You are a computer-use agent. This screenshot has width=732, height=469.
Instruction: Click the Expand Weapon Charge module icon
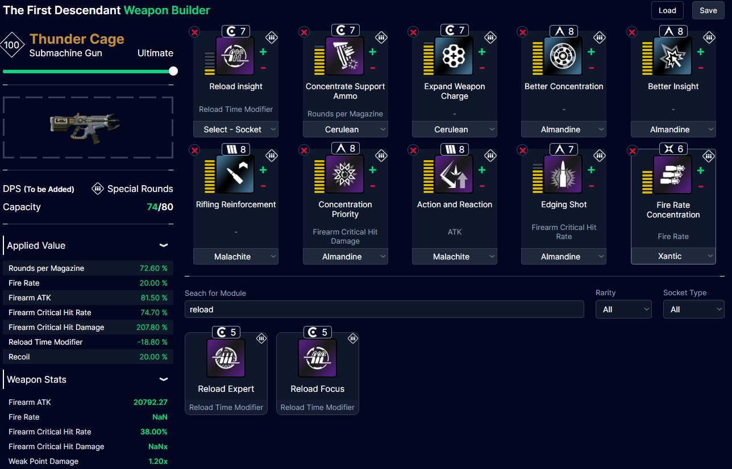(454, 56)
